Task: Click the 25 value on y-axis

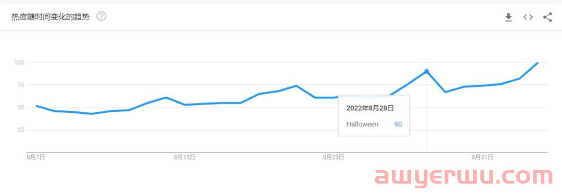Action: pos(20,130)
